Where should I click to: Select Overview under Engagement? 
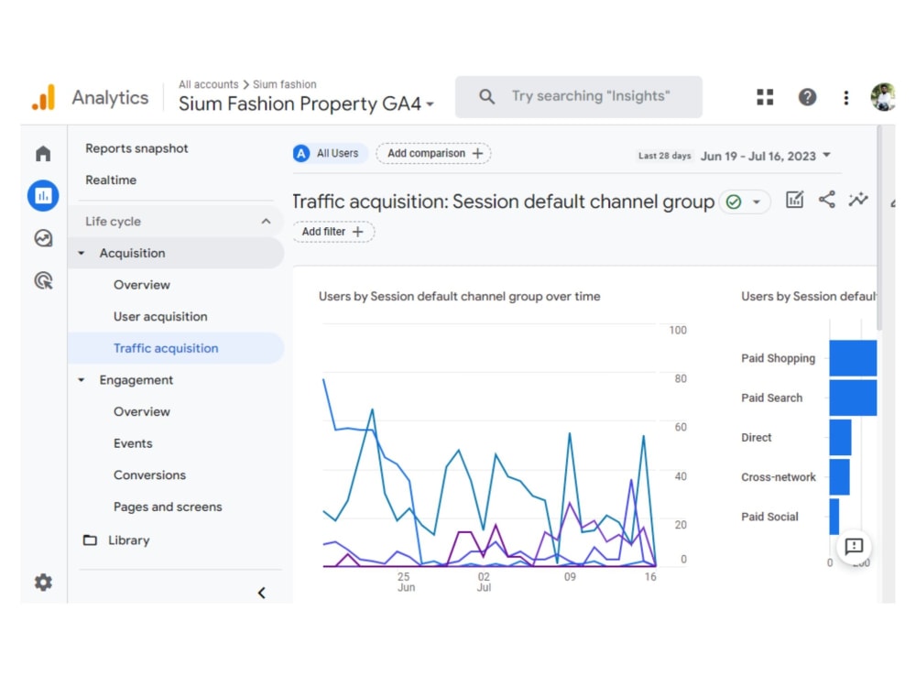tap(142, 411)
